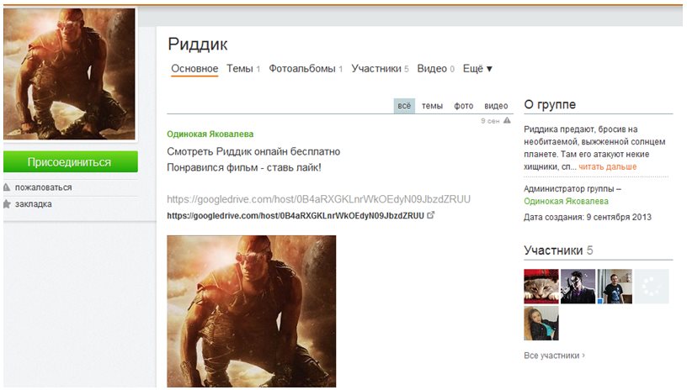Open the закладка link
The image size is (687, 390).
34,203
